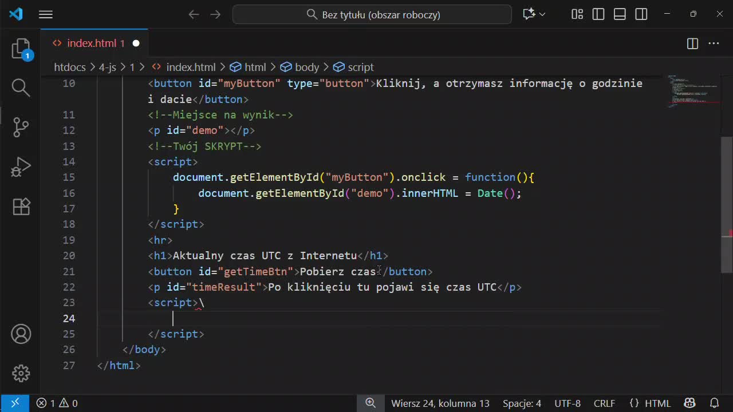Click the command center search field
This screenshot has width=733, height=412.
pyautogui.click(x=372, y=14)
